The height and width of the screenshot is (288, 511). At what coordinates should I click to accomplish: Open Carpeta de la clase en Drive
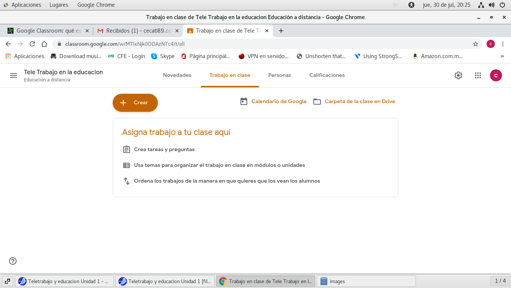359,101
